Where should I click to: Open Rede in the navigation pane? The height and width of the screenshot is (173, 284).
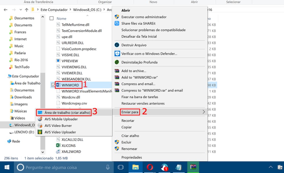(16, 141)
